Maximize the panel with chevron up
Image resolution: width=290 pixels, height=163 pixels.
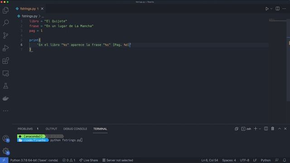pos(280,129)
